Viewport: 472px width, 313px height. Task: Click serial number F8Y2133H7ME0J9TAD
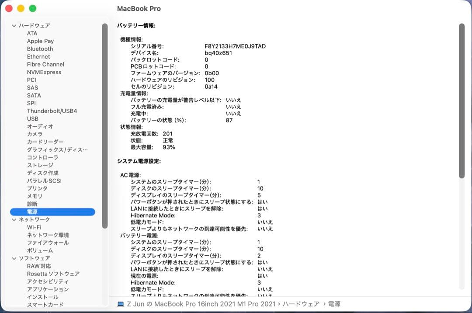coord(235,46)
